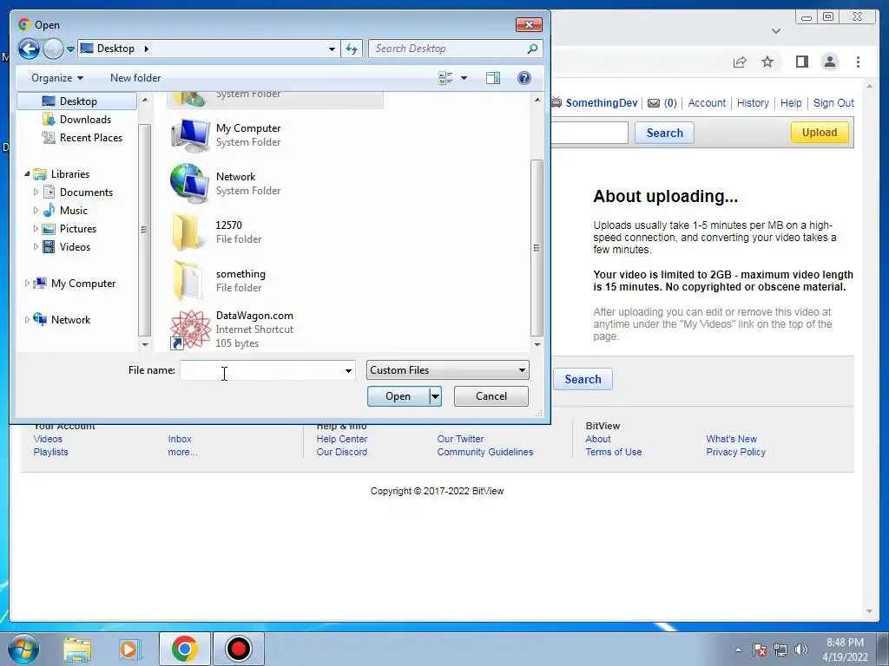This screenshot has width=889, height=666.
Task: Open recent pages dropdown beside Forward arrow
Action: [x=70, y=49]
